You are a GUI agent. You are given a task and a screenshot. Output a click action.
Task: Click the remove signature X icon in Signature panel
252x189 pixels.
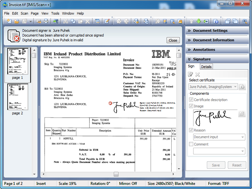[197, 74]
